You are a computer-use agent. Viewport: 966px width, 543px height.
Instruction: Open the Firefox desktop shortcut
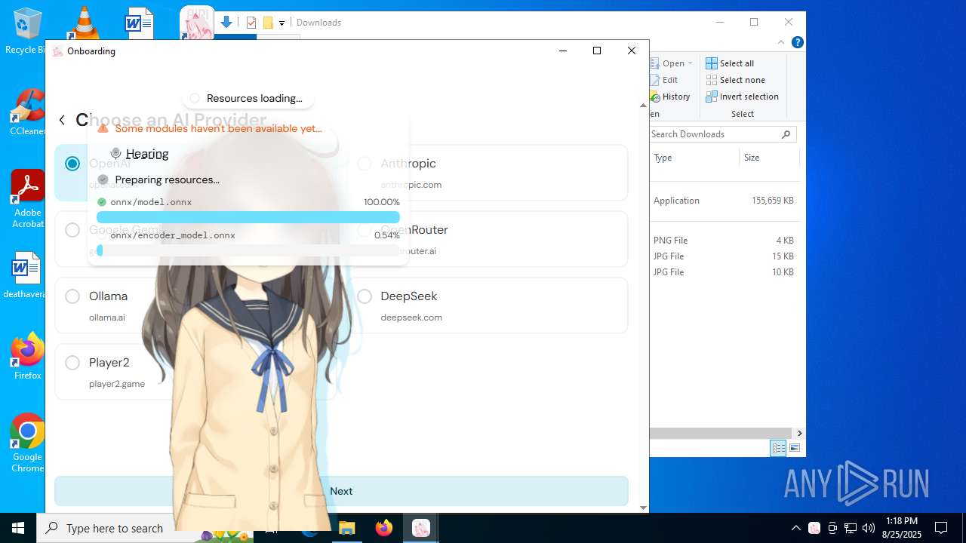[x=27, y=356]
